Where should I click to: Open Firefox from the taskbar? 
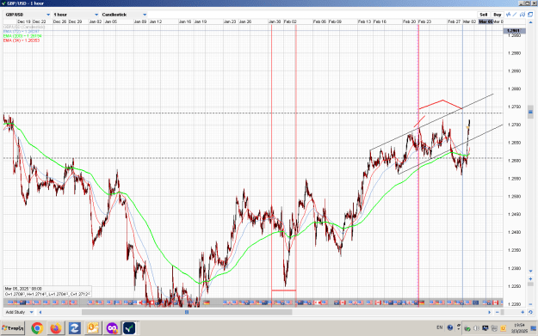coord(56,328)
